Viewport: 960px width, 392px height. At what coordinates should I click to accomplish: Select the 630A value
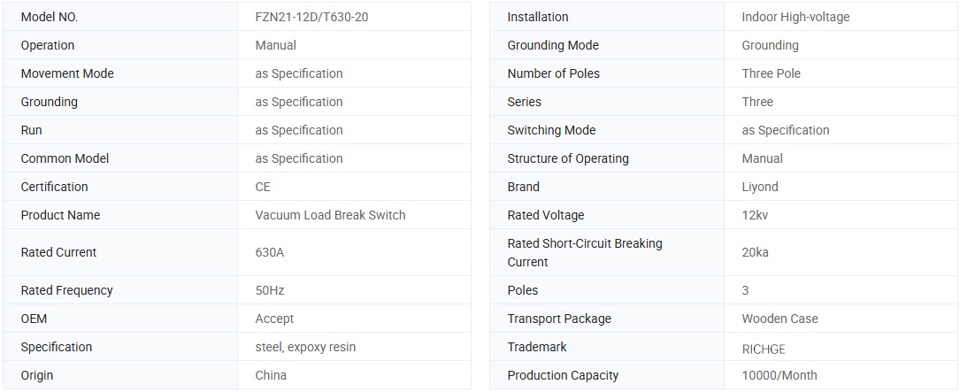[x=270, y=252]
